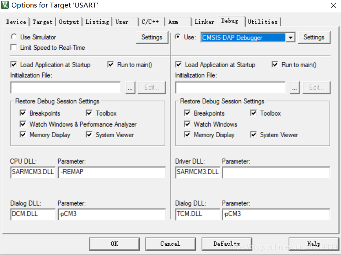Open CMSIS-DAP Debugger Settings button
The image size is (341, 255).
314,37
